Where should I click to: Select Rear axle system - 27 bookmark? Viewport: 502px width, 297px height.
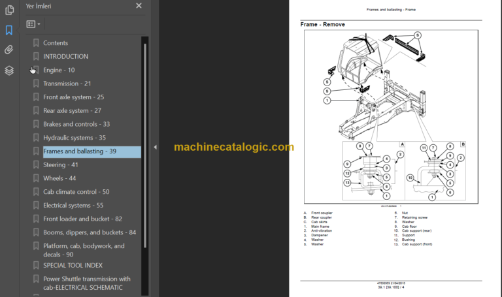(x=72, y=110)
